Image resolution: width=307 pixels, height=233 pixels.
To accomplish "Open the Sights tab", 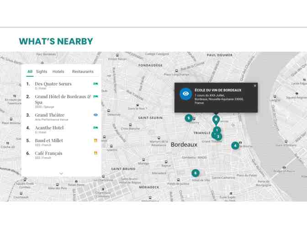I will click(42, 72).
